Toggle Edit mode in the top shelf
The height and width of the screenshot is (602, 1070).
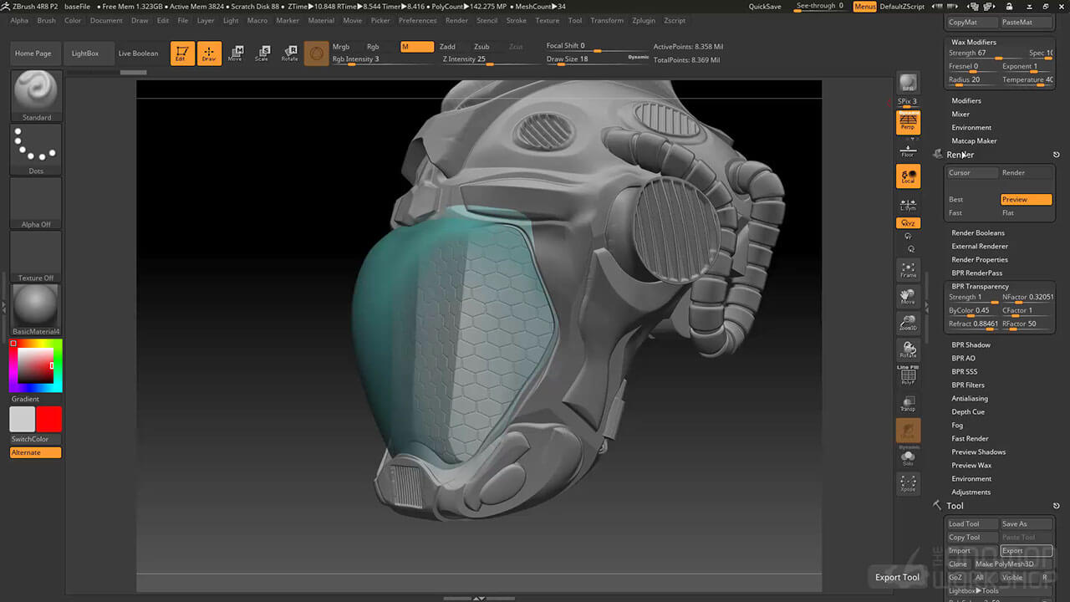(181, 54)
